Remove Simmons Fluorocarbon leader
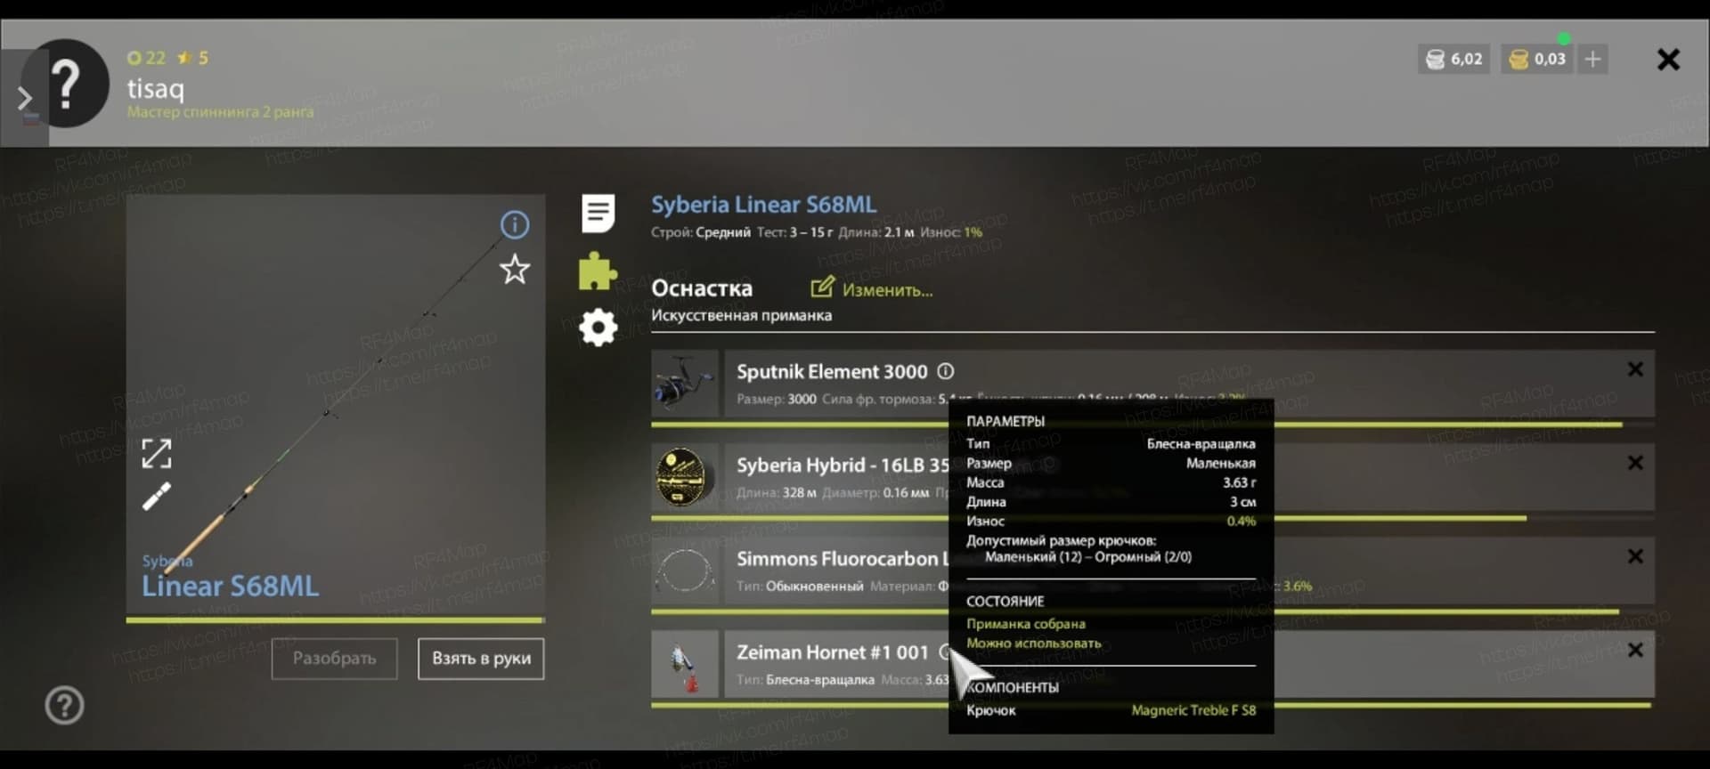Image resolution: width=1710 pixels, height=769 pixels. coord(1635,556)
